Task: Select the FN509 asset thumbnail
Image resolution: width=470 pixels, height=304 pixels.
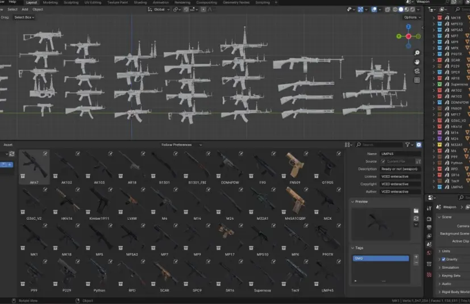Action: [295, 167]
